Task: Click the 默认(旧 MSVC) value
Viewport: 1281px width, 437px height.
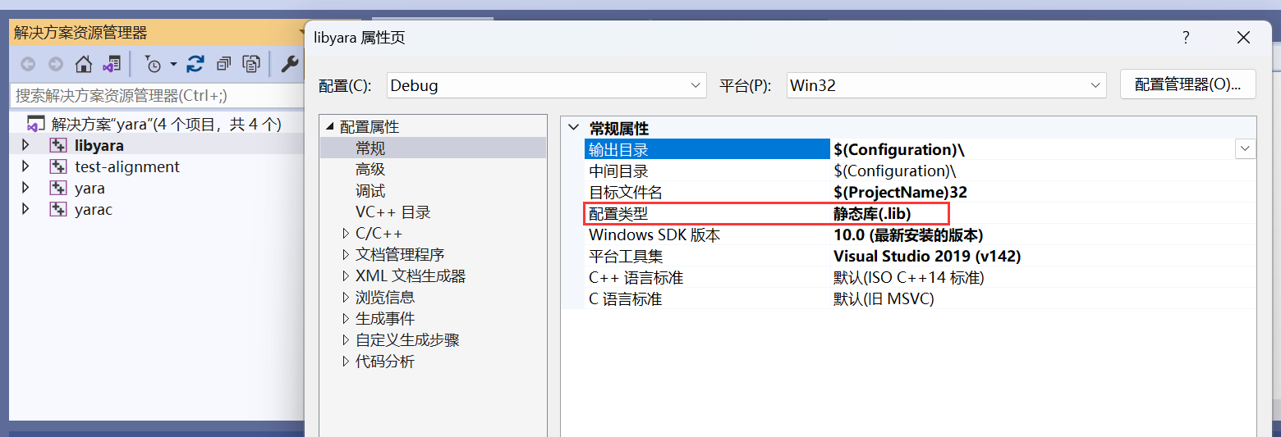Action: 884,298
